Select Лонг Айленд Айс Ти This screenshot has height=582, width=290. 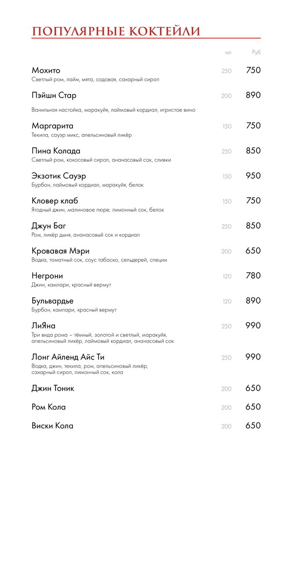click(x=68, y=357)
